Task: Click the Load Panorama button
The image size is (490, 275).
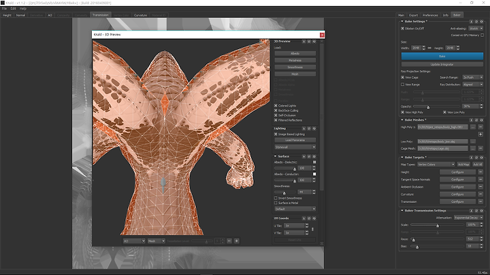Action: (295, 140)
